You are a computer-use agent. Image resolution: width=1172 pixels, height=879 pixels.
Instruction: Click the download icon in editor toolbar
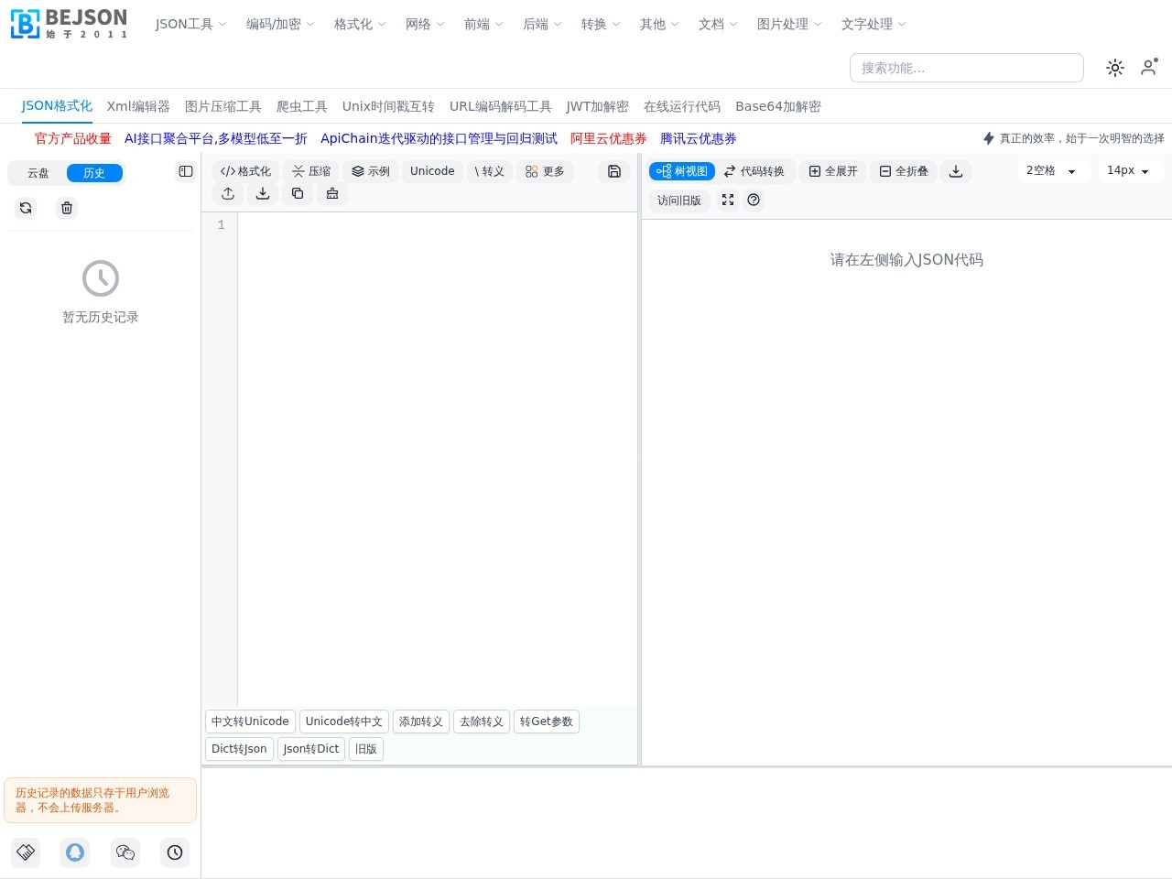click(263, 193)
